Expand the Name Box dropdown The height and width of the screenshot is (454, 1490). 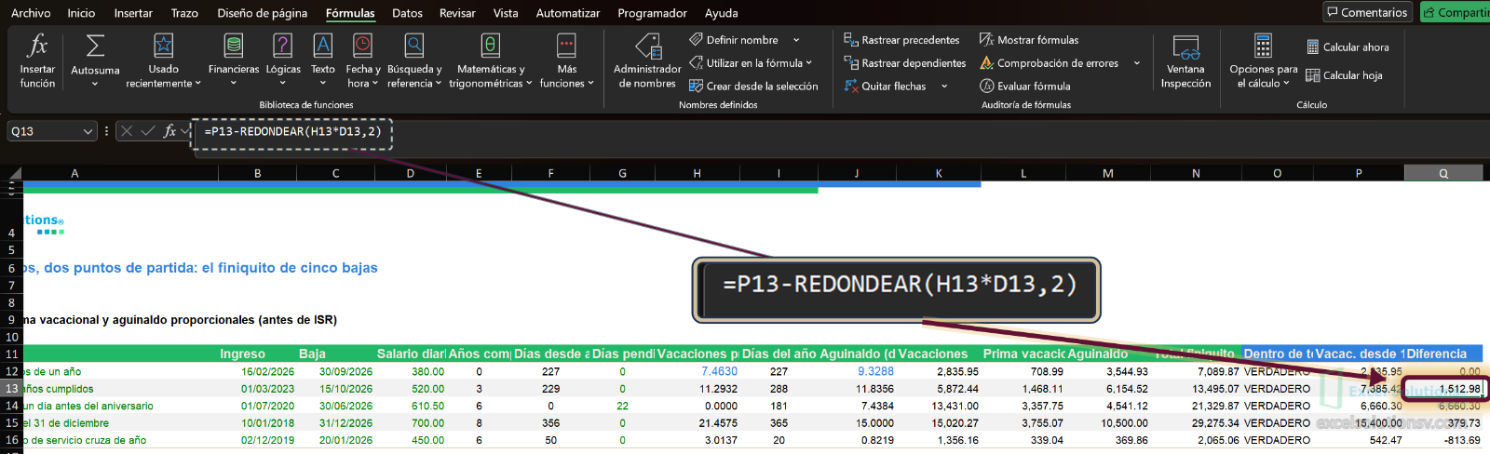point(88,131)
